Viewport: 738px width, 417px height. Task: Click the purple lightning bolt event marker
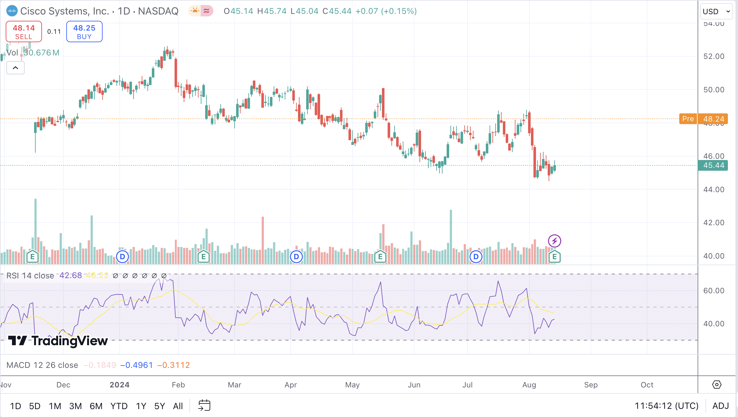(554, 241)
